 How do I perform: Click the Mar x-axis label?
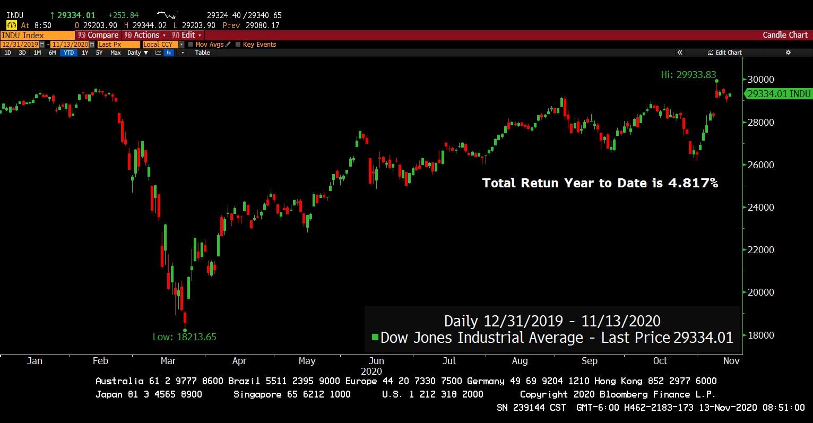(x=168, y=361)
